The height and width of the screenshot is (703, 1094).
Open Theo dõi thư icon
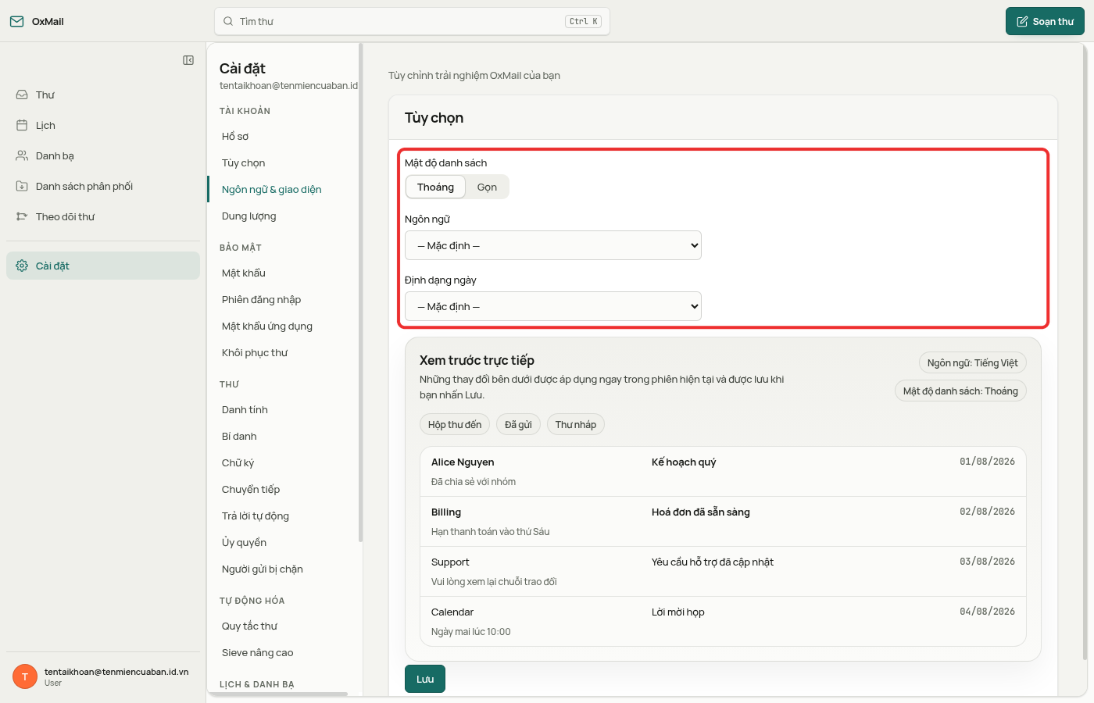(22, 216)
